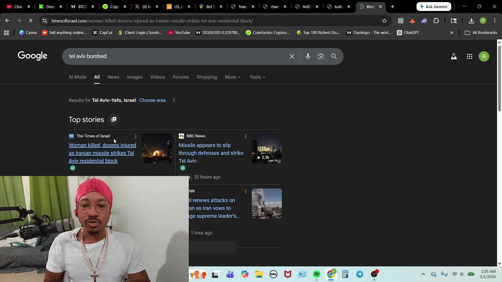Start Google voice search
Viewport: 502px width, 282px height.
click(308, 56)
